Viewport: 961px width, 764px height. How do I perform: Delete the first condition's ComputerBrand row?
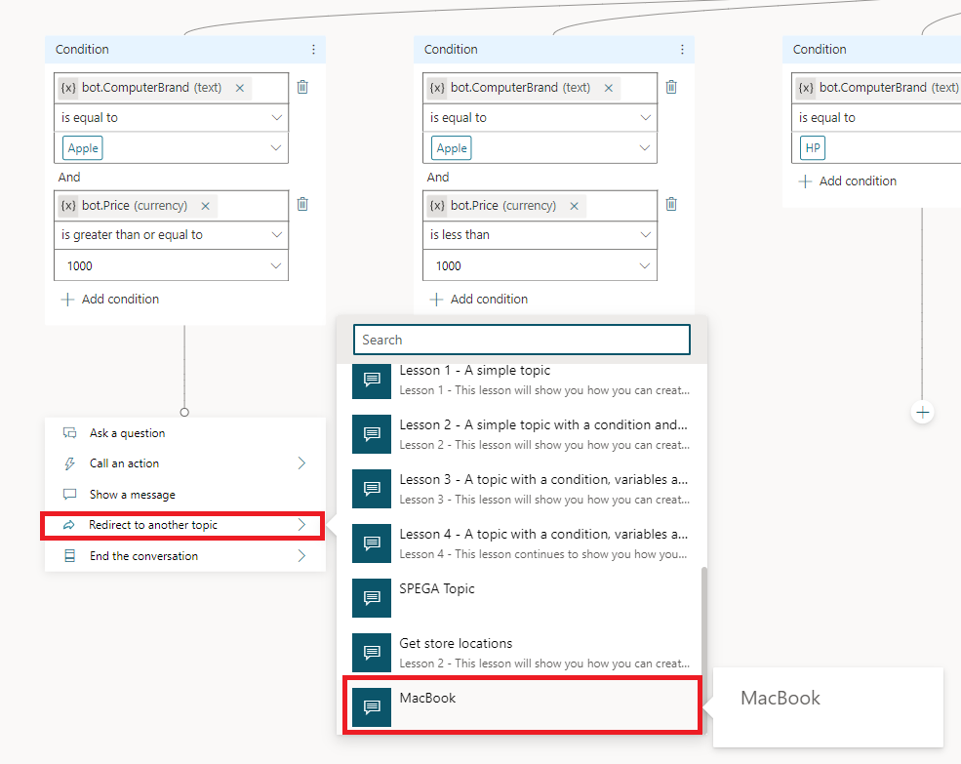pos(302,87)
